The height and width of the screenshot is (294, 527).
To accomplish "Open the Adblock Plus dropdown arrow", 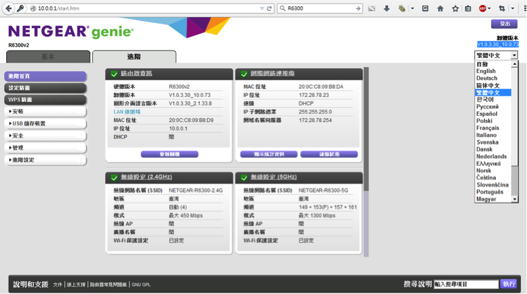I will point(489,9).
